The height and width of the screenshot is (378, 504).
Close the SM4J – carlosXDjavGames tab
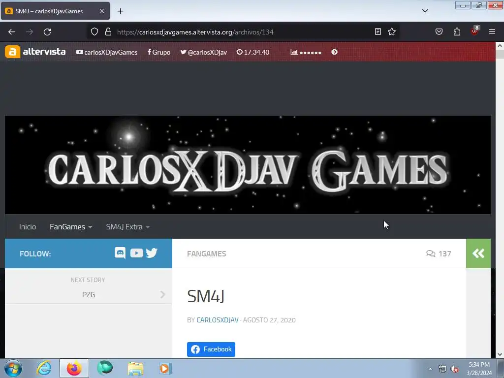pyautogui.click(x=101, y=11)
